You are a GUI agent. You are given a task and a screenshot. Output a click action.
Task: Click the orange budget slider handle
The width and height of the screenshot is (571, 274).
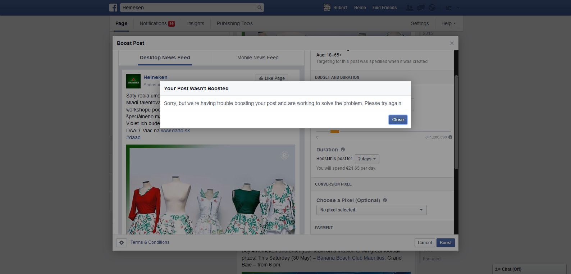[335, 132]
